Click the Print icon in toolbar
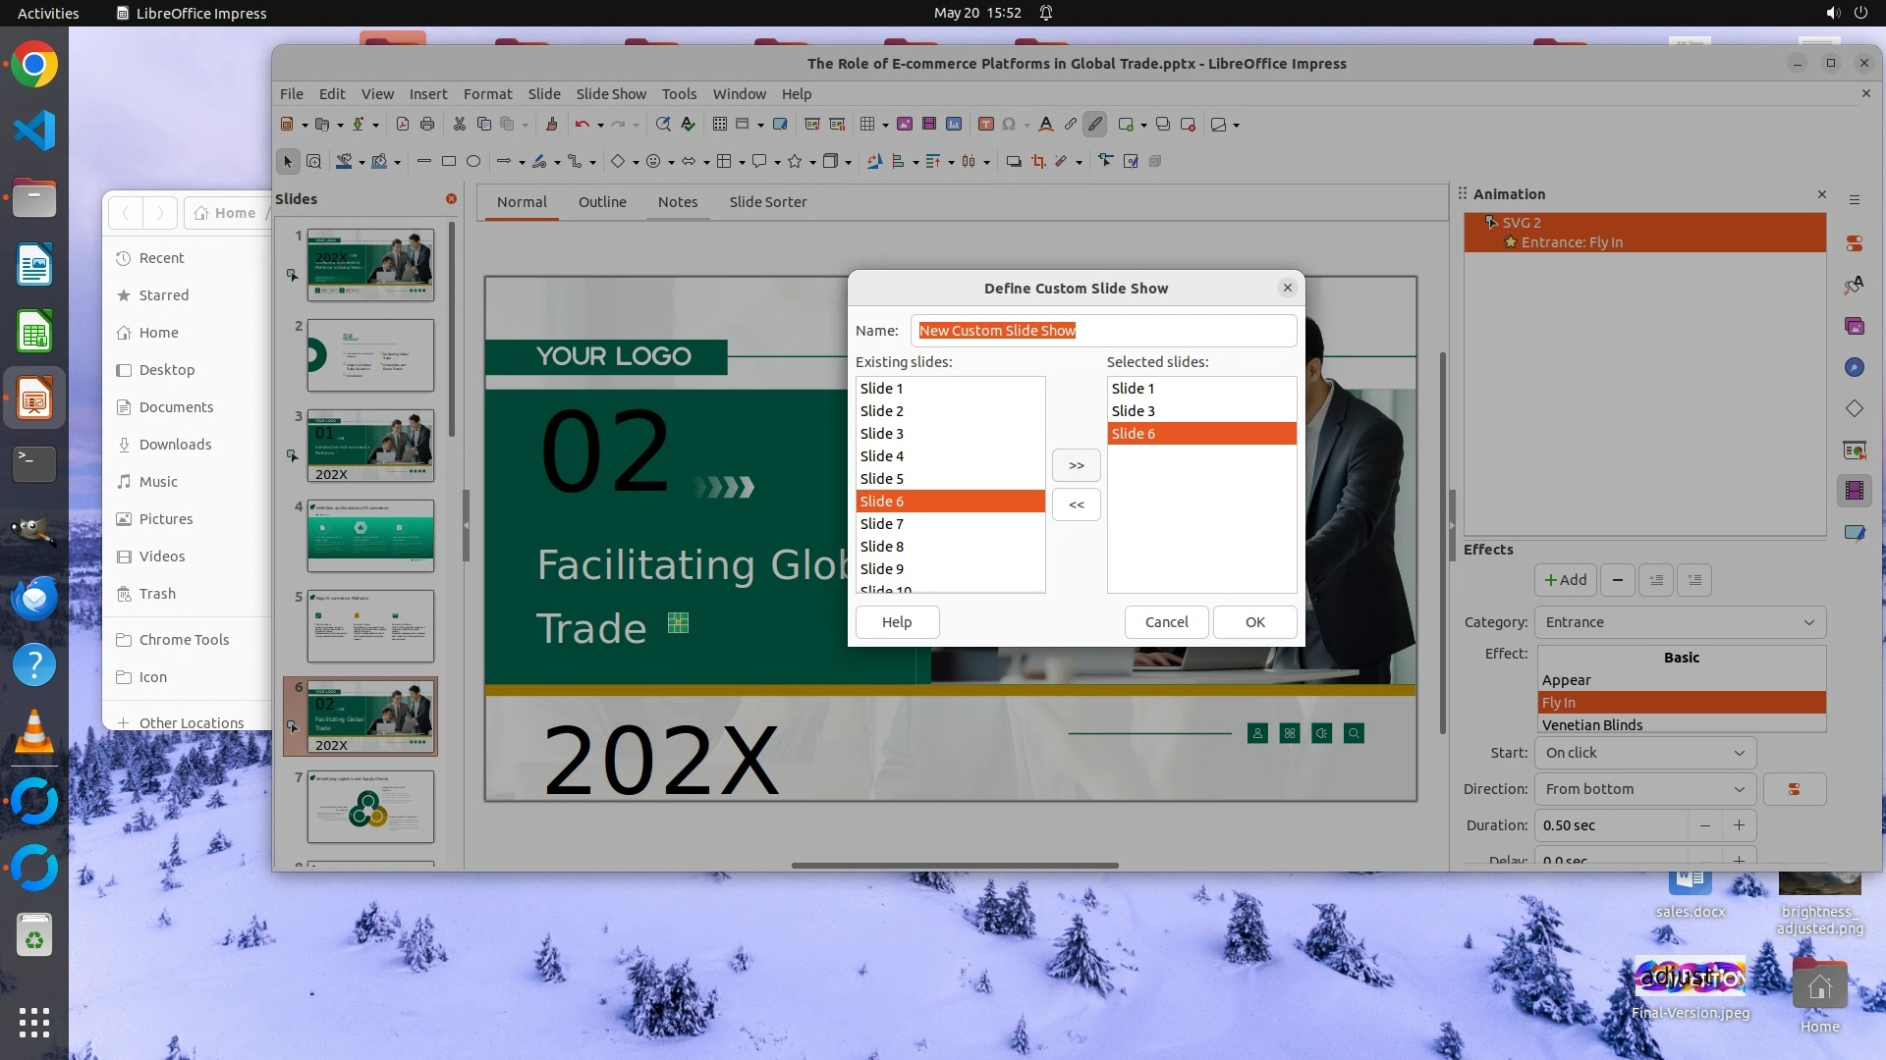 (x=426, y=125)
